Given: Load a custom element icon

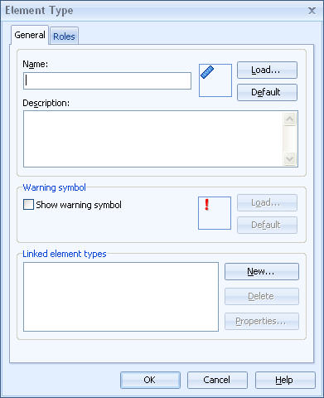Looking at the screenshot, I should [267, 70].
